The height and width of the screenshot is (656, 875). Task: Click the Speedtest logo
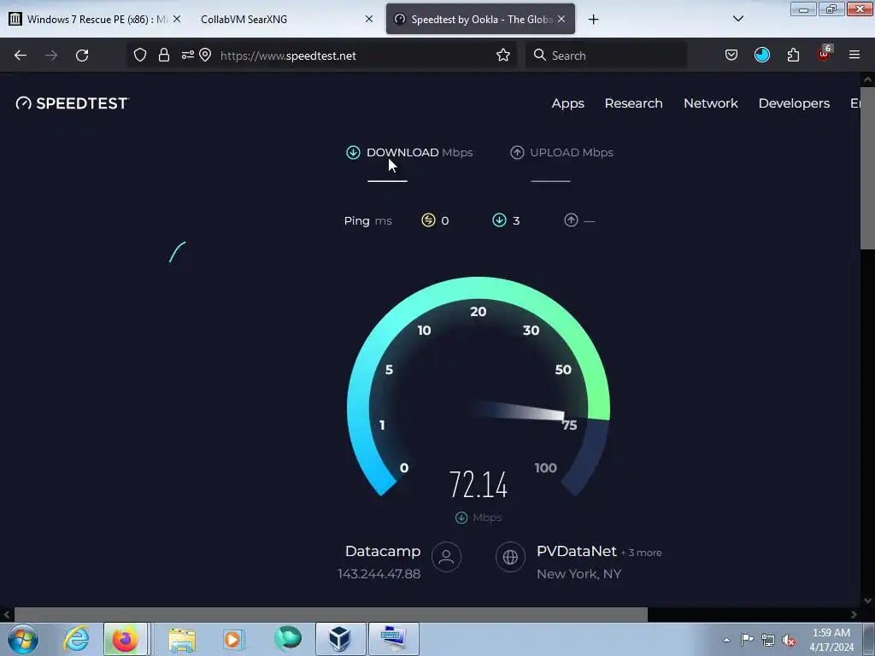coord(73,103)
